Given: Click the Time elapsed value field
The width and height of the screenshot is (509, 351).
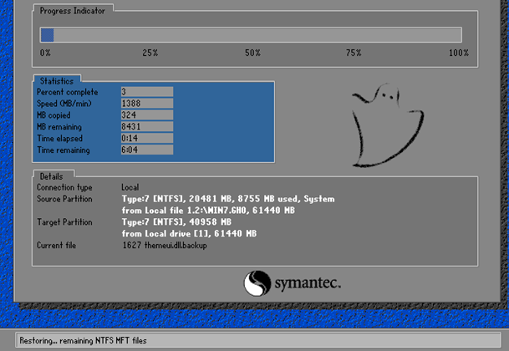Looking at the screenshot, I should [x=146, y=139].
